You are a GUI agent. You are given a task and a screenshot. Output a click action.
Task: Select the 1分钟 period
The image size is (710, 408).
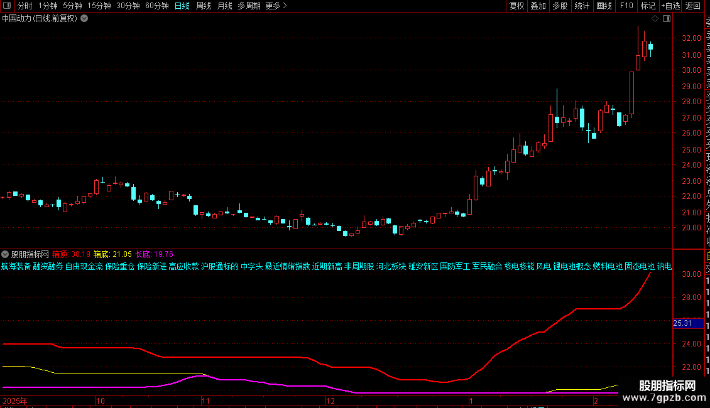(48, 6)
